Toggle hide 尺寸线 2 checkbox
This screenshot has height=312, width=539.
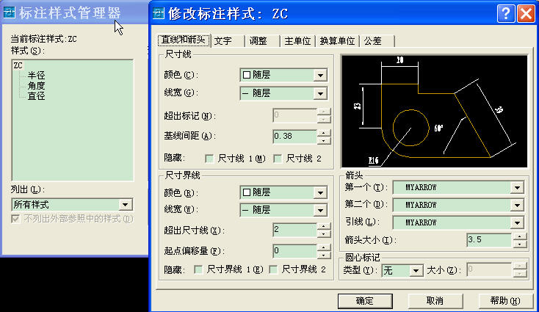click(278, 159)
